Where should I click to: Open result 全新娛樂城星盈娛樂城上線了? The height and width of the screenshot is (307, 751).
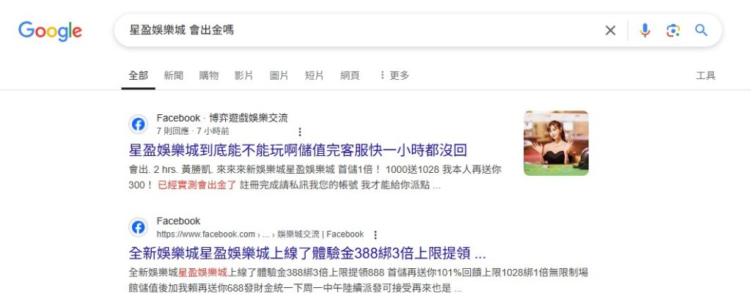point(307,253)
